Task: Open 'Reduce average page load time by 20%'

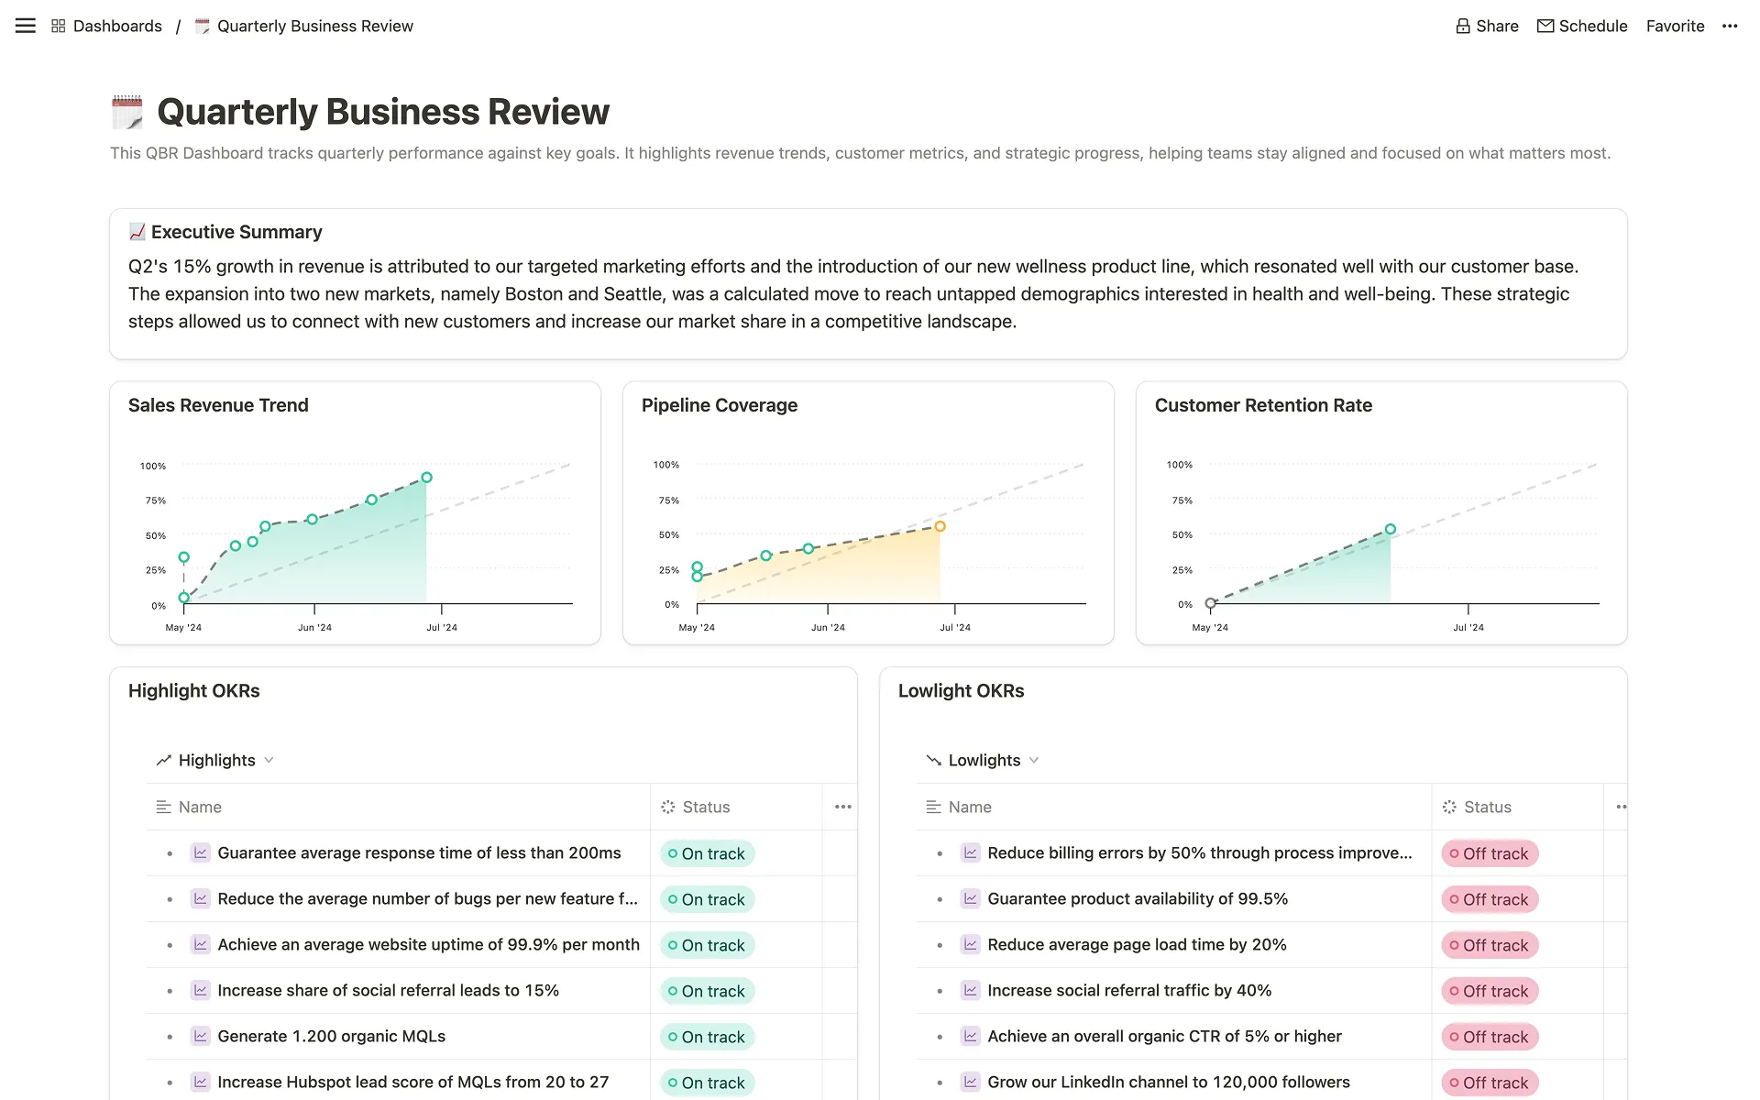Action: pos(1137,944)
